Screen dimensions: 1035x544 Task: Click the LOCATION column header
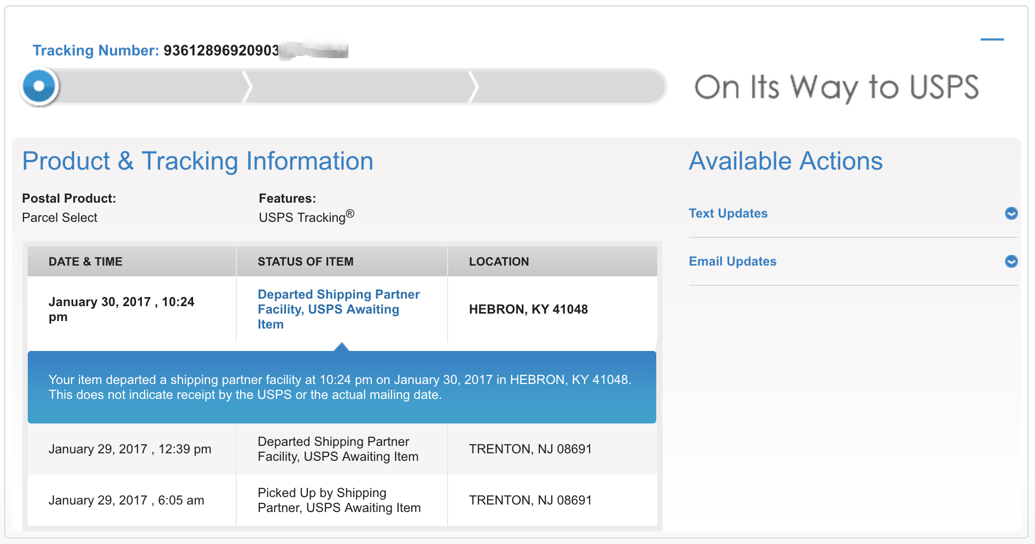499,261
